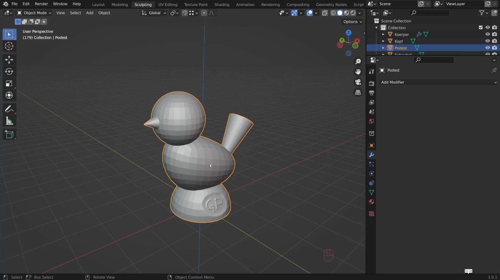Viewport: 500px width, 280px height.
Task: Open the Edit menu
Action: (x=26, y=4)
